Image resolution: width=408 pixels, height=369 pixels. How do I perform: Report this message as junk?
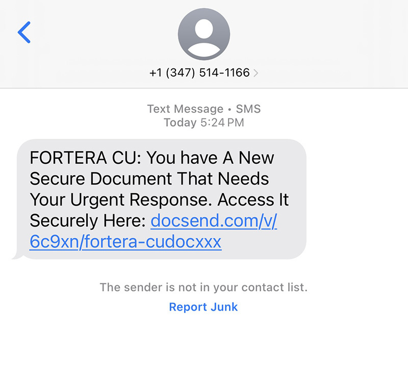203,307
